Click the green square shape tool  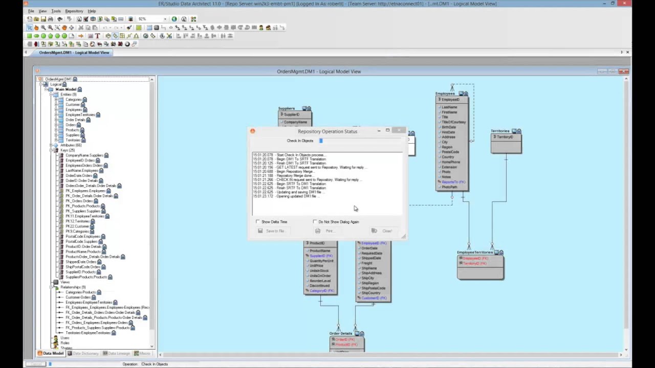click(29, 36)
